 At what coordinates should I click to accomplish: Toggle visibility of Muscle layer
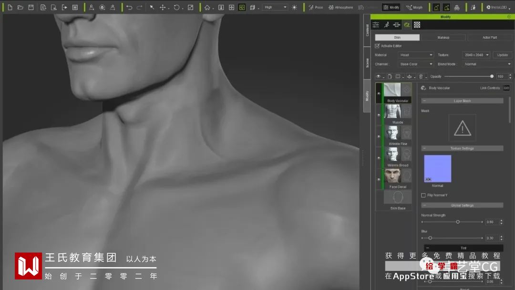tap(378, 115)
